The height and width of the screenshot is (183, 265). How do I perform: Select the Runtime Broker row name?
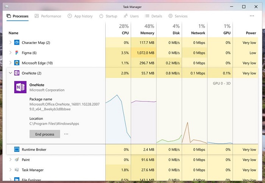[34, 150]
